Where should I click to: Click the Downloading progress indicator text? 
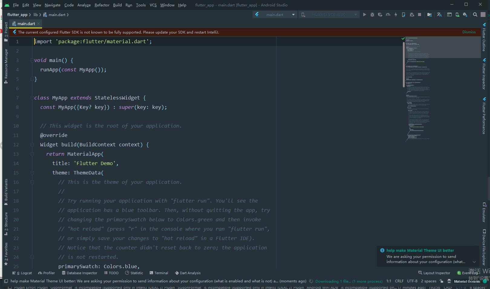tap(349, 281)
